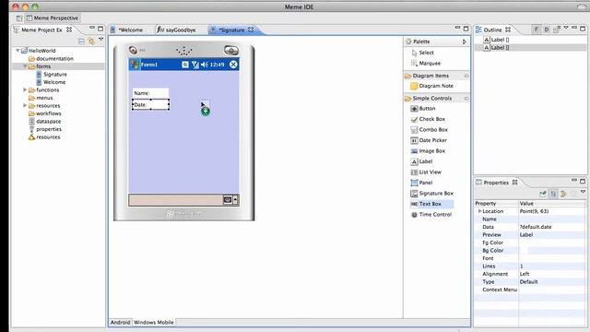Collapse the Diagram Items palette drawer
The width and height of the screenshot is (590, 332).
[466, 76]
